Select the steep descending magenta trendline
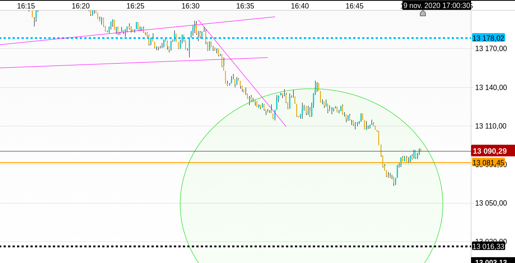 tap(242, 73)
